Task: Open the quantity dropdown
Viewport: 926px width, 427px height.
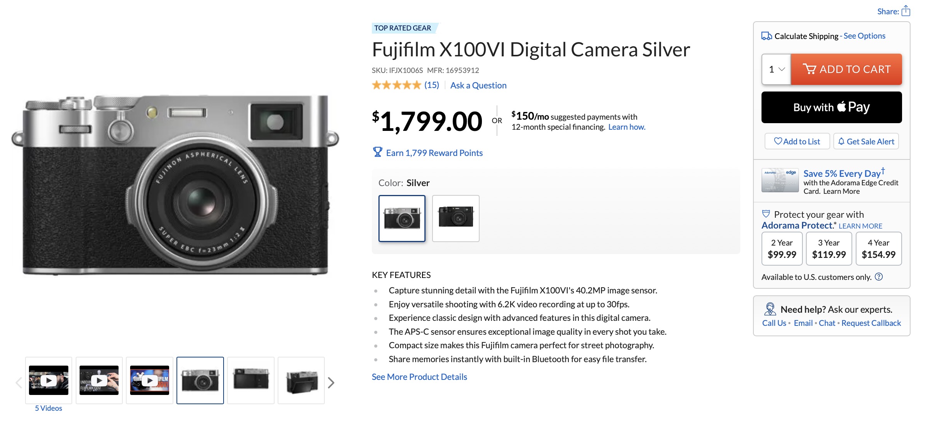Action: [x=776, y=69]
